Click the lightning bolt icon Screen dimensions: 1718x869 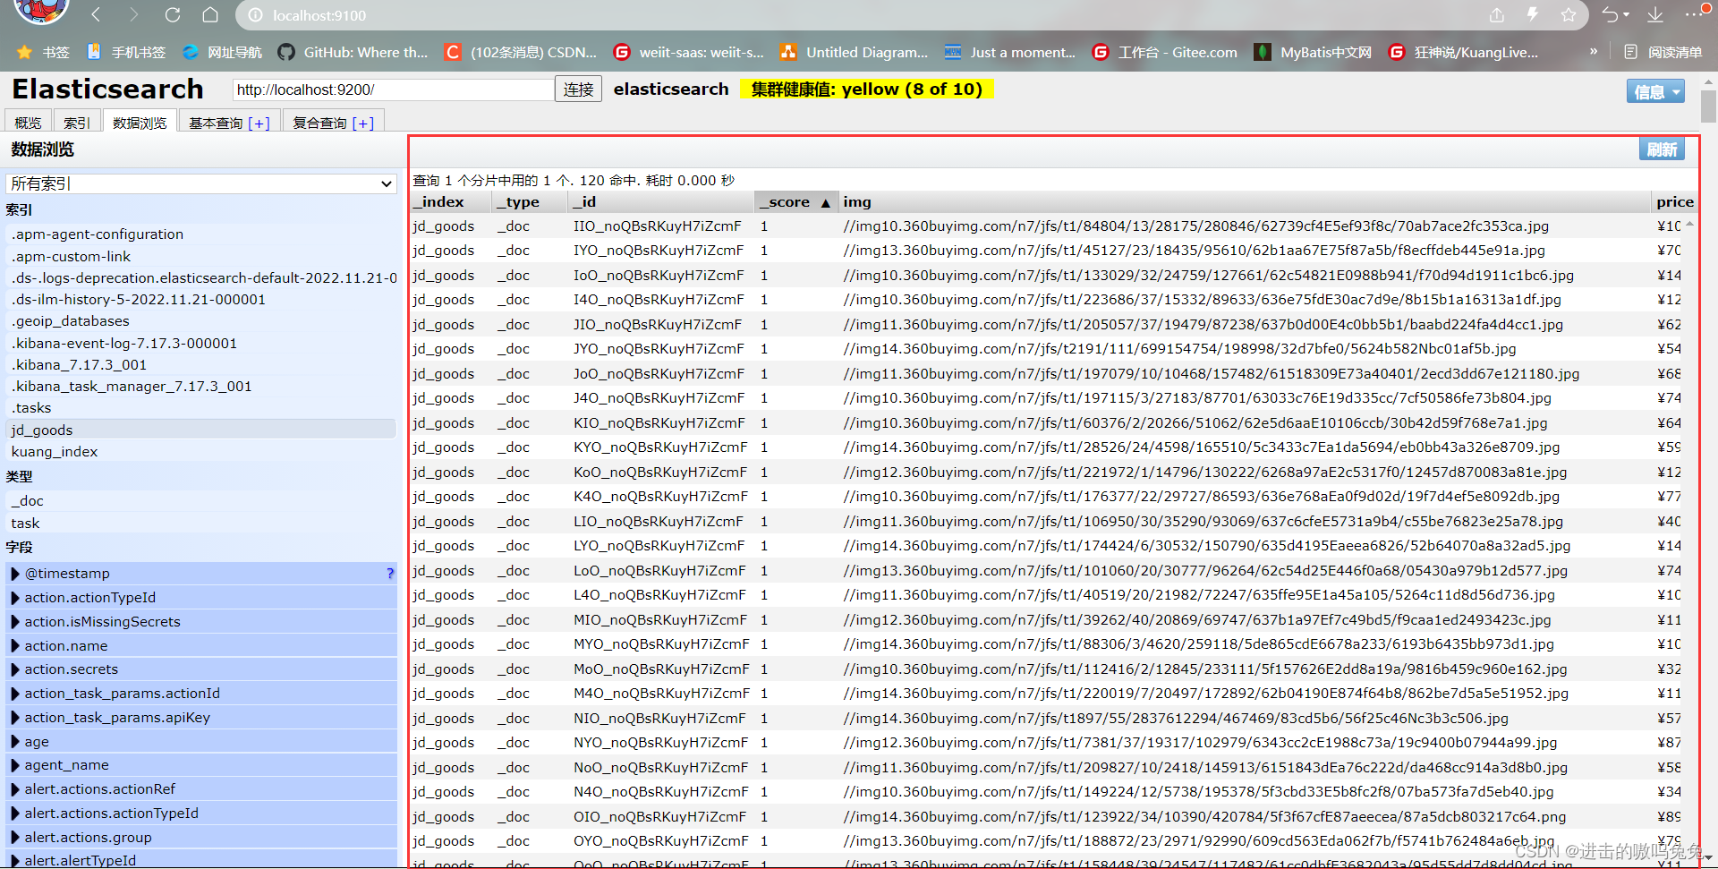[1533, 14]
